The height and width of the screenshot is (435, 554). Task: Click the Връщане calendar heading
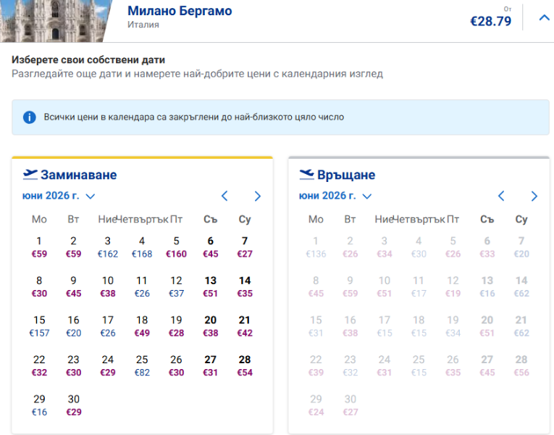point(346,175)
